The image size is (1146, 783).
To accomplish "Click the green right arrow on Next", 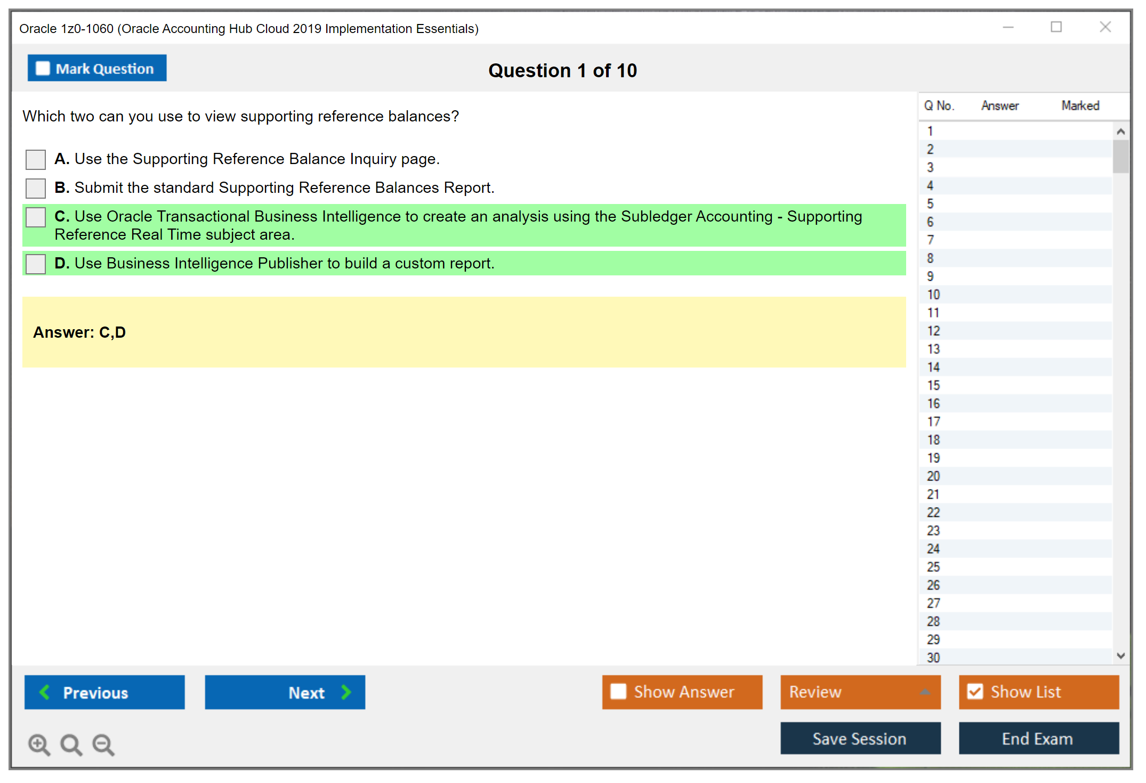I will pyautogui.click(x=345, y=692).
